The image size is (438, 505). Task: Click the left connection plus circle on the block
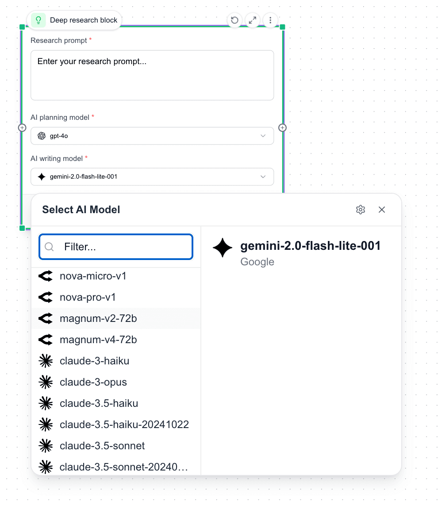pyautogui.click(x=22, y=127)
